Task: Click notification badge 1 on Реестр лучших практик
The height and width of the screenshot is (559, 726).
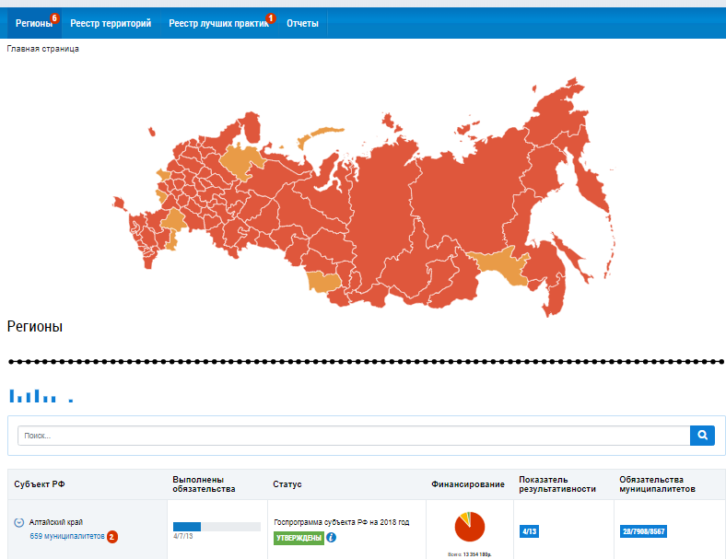Action: click(x=270, y=18)
